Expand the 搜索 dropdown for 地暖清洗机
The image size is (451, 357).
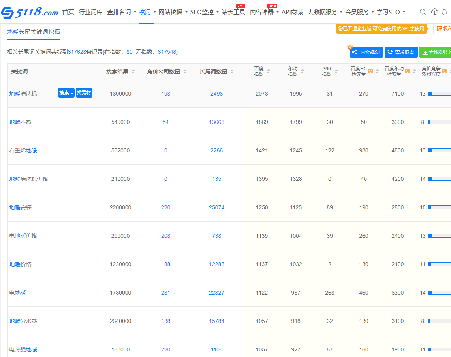click(x=66, y=93)
